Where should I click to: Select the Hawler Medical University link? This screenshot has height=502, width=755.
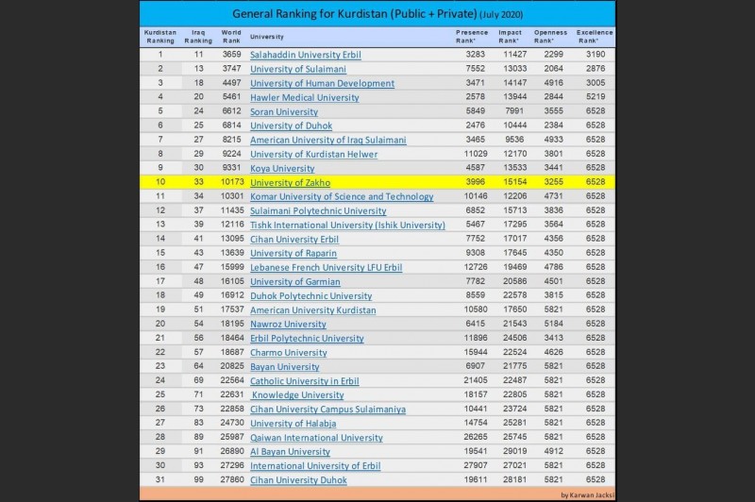(x=304, y=97)
